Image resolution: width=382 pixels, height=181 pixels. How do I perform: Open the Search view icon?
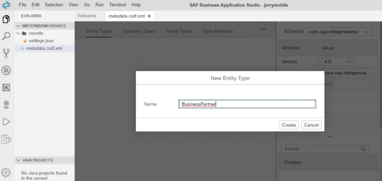click(6, 36)
